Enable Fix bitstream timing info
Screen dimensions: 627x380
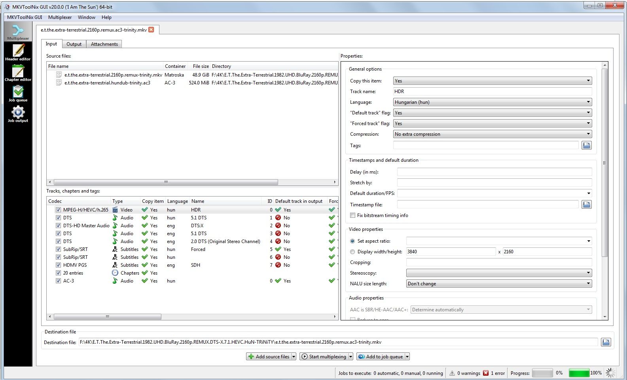coord(352,215)
